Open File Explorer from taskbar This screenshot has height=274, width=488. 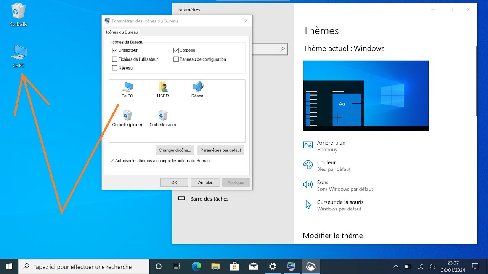click(x=215, y=266)
